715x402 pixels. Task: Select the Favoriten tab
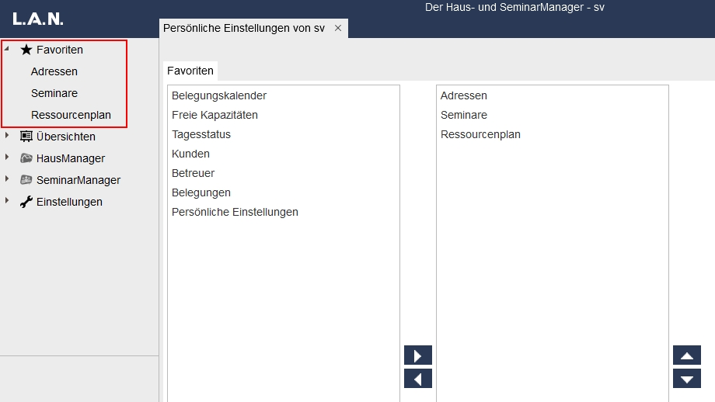pos(190,71)
